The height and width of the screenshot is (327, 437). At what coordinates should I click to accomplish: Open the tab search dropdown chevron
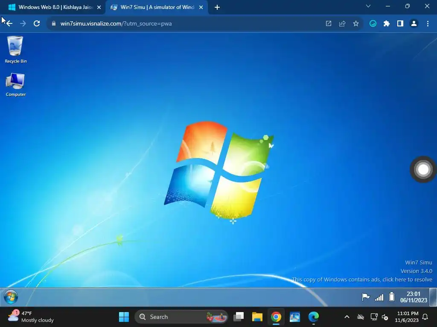pyautogui.click(x=368, y=6)
